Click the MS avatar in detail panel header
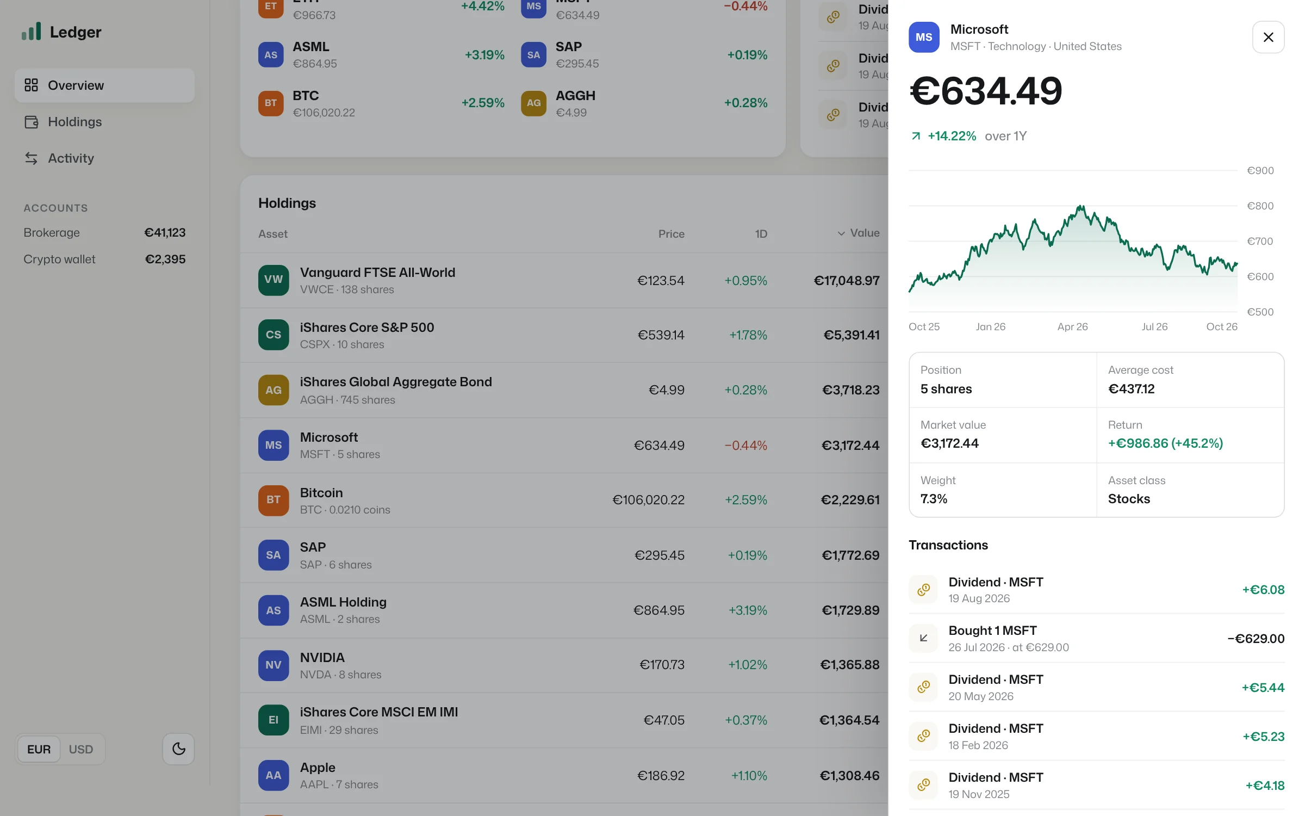The image size is (1305, 816). [924, 37]
